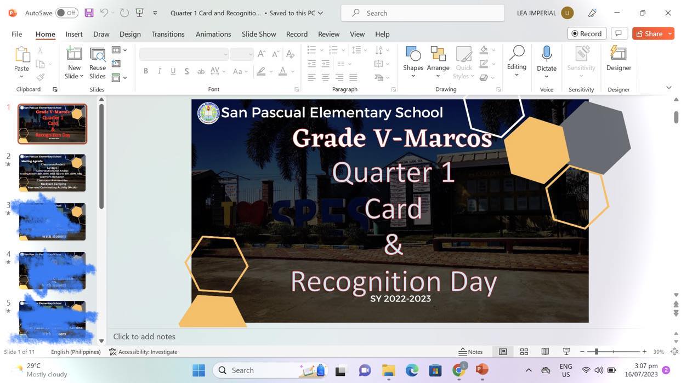Image resolution: width=681 pixels, height=383 pixels.
Task: Open the Shapes gallery
Action: click(x=413, y=61)
